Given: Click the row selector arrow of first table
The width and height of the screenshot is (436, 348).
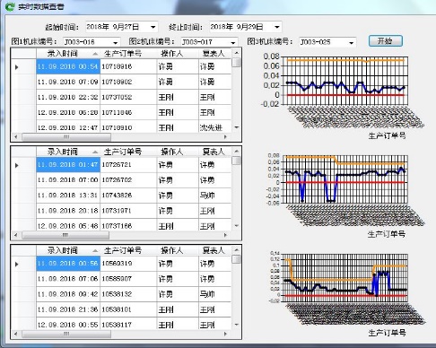Looking at the screenshot, I should (x=17, y=67).
